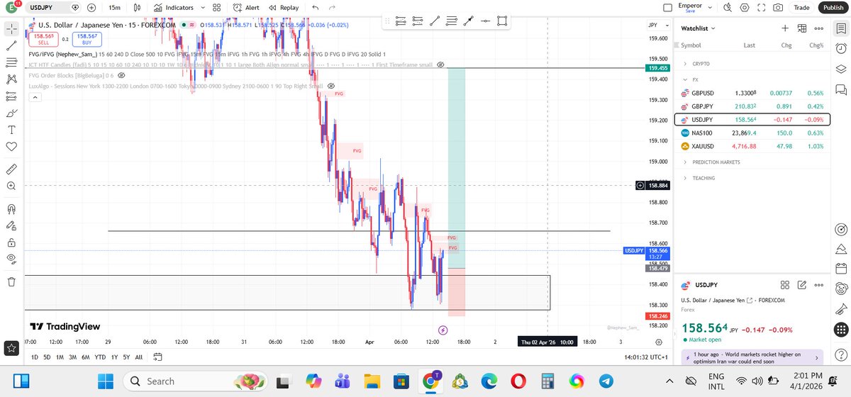The width and height of the screenshot is (851, 397).
Task: Collapse the FX watchlist section
Action: tap(685, 80)
